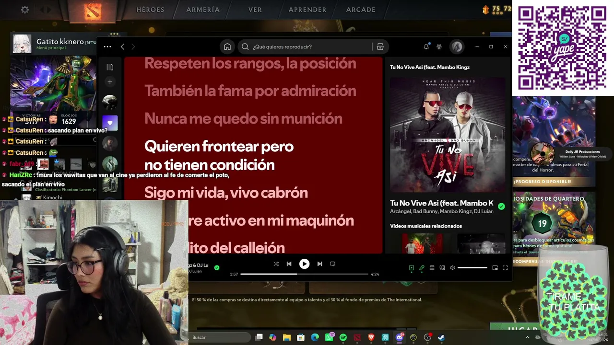
Task: Open the Spotify profile avatar menu
Action: [456, 46]
